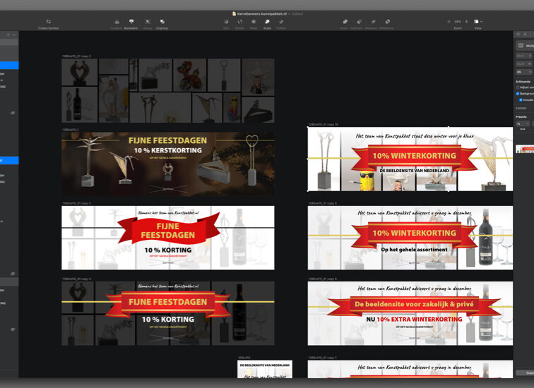Click the Presets label in export section
This screenshot has height=388, width=534.
(521, 116)
